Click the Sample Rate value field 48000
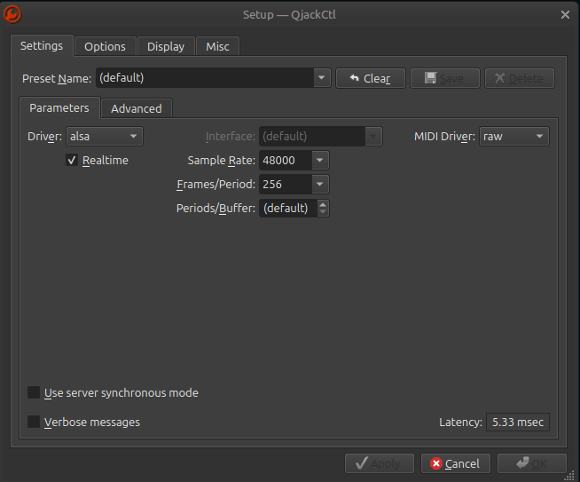The image size is (580, 482). [x=286, y=161]
